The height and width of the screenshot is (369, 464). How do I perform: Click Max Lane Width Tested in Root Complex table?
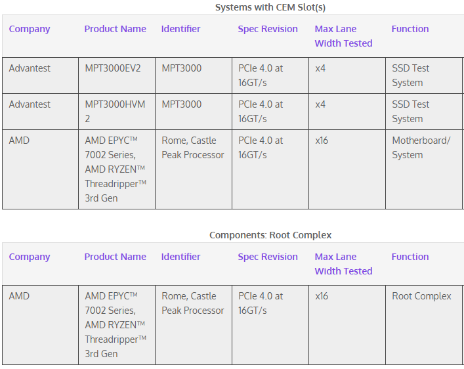point(343,264)
